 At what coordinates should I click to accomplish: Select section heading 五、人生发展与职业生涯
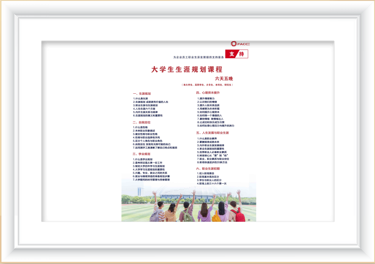(x=212, y=133)
